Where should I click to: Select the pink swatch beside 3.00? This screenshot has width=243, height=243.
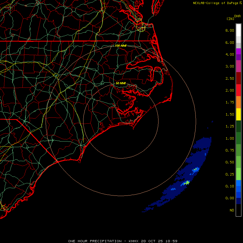[238, 66]
